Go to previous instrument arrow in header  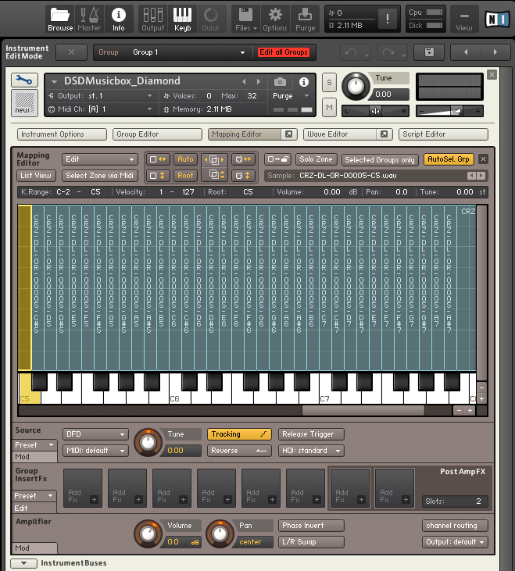(x=466, y=52)
